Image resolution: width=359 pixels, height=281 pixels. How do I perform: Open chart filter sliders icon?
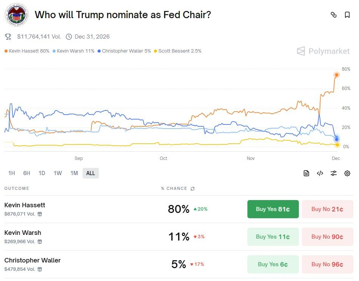click(334, 173)
